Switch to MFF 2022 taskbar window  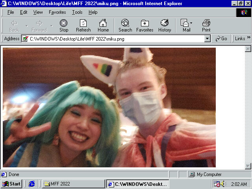tap(73, 184)
